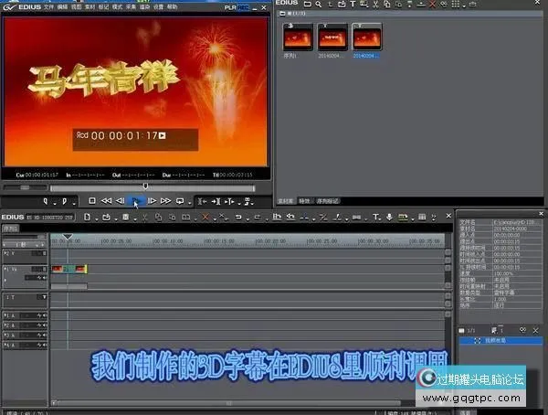
Task: Click Open Project icon in timeline toolbar
Action: pos(106,218)
